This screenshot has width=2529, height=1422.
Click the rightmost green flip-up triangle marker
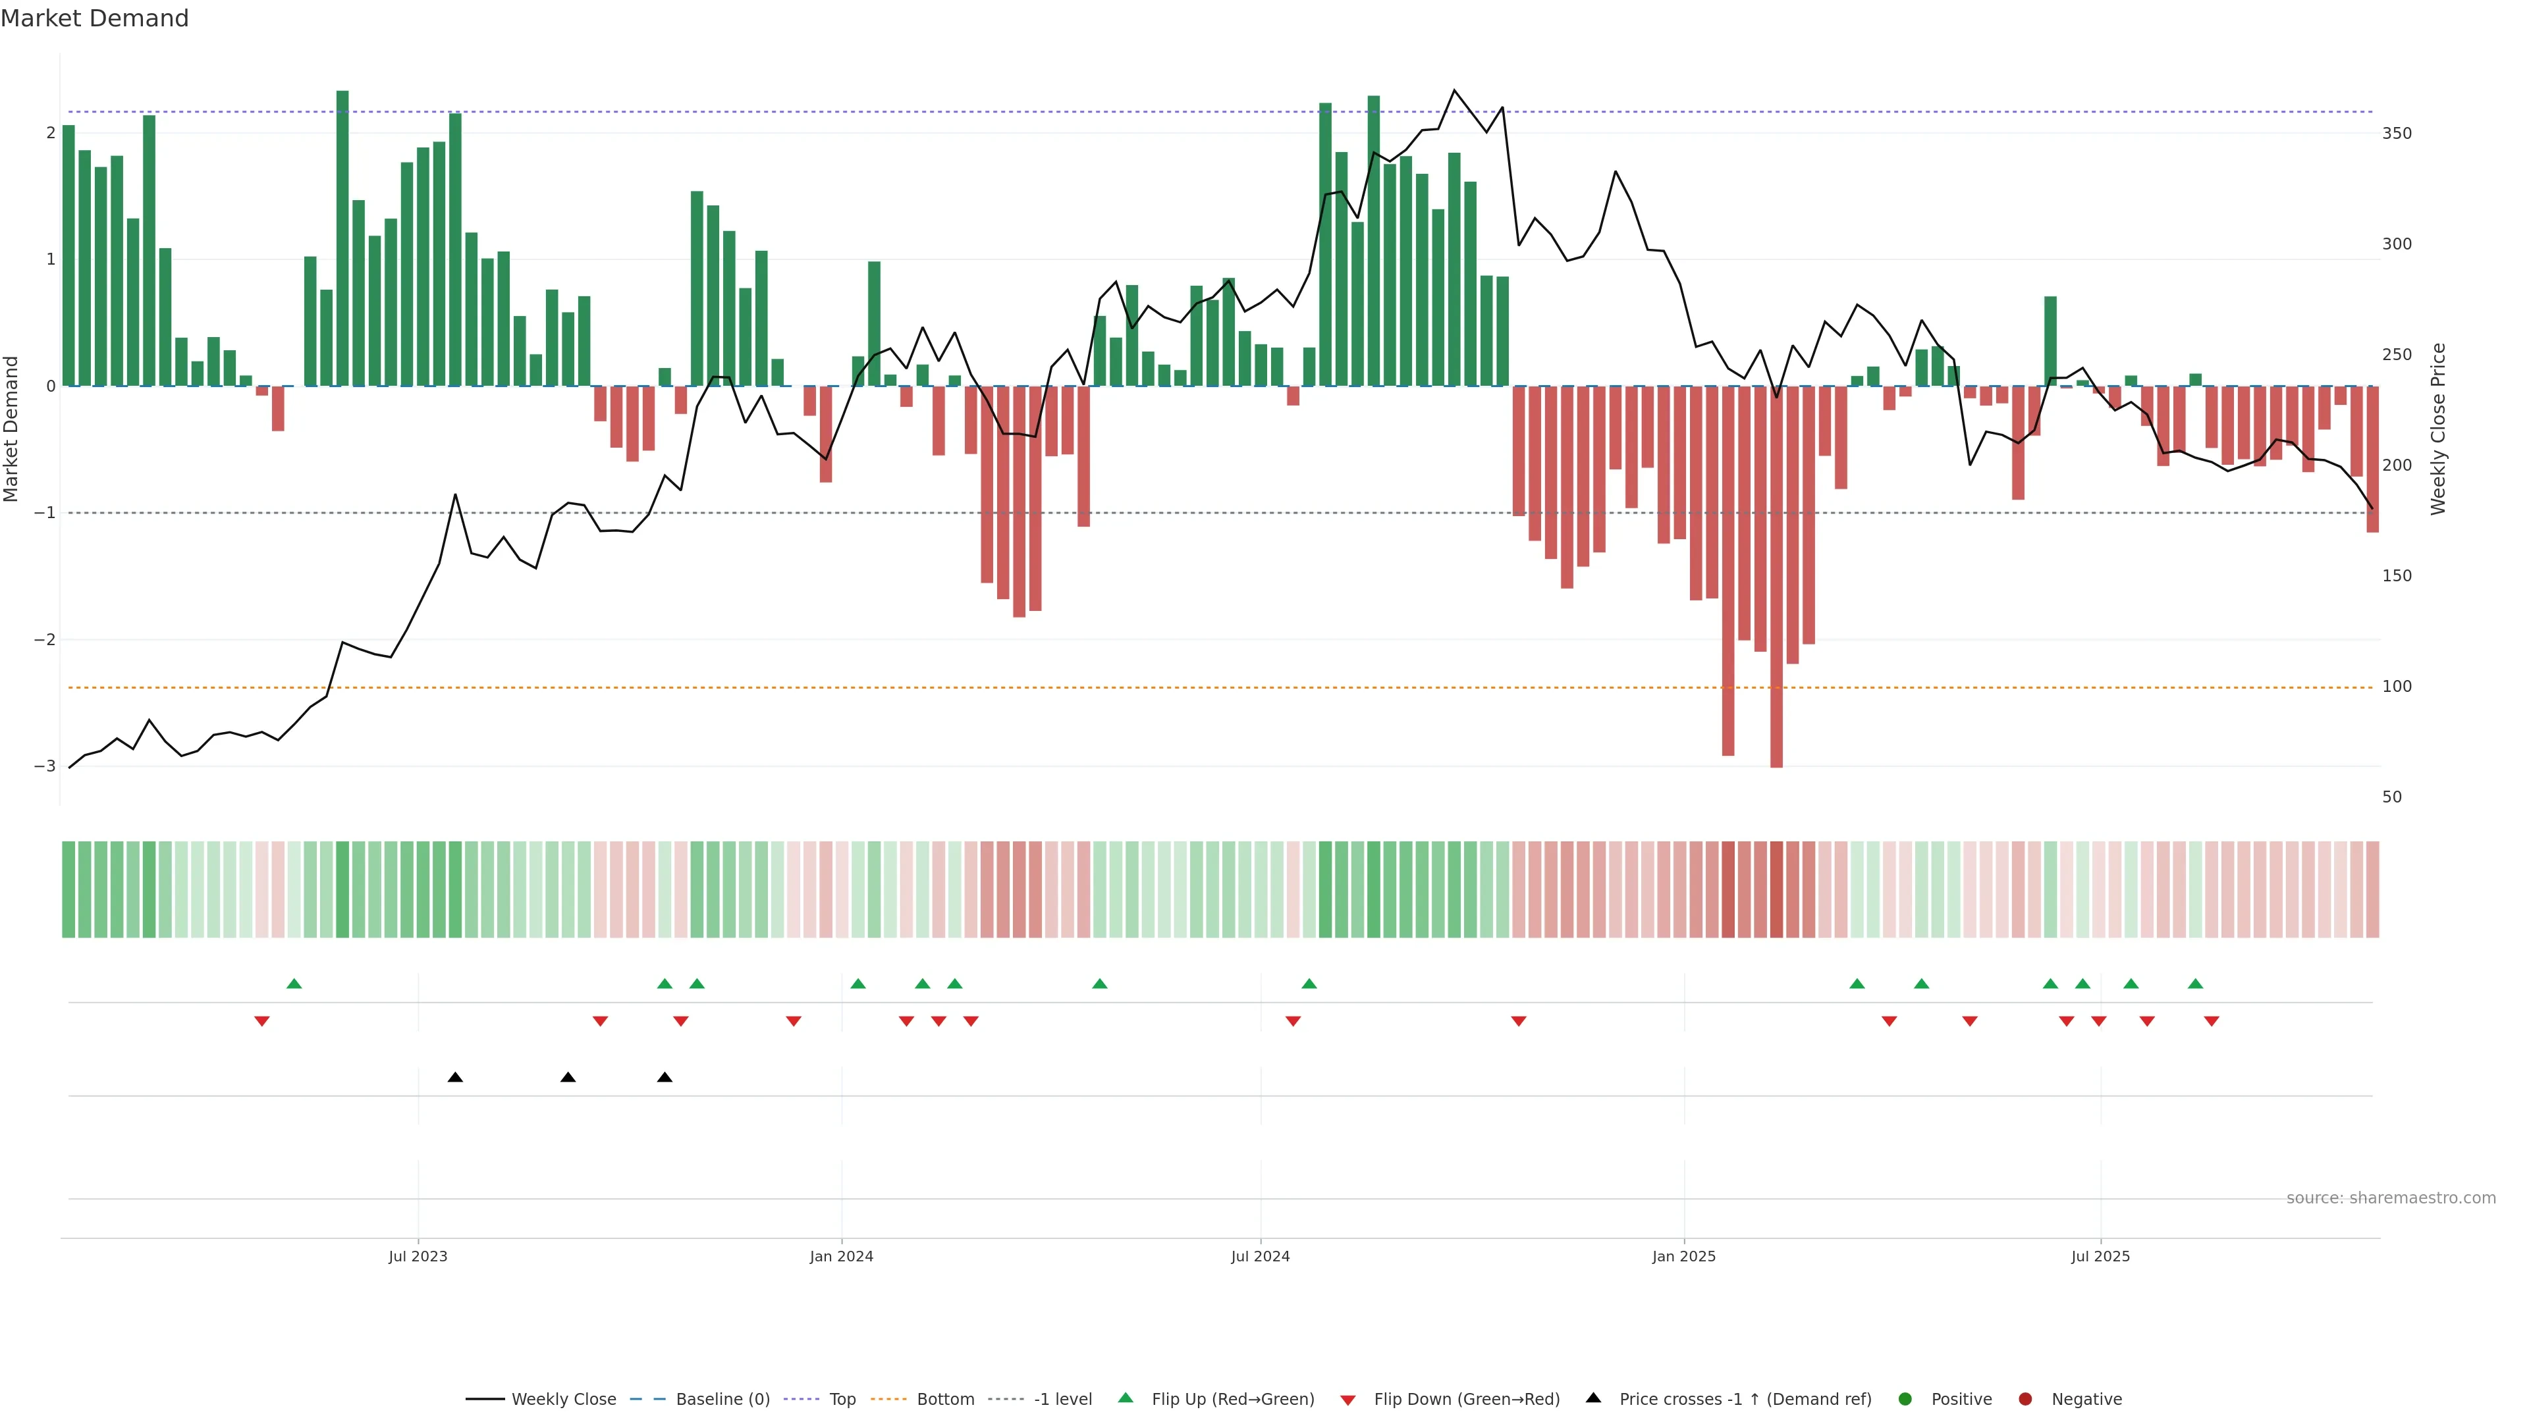pyautogui.click(x=2196, y=984)
